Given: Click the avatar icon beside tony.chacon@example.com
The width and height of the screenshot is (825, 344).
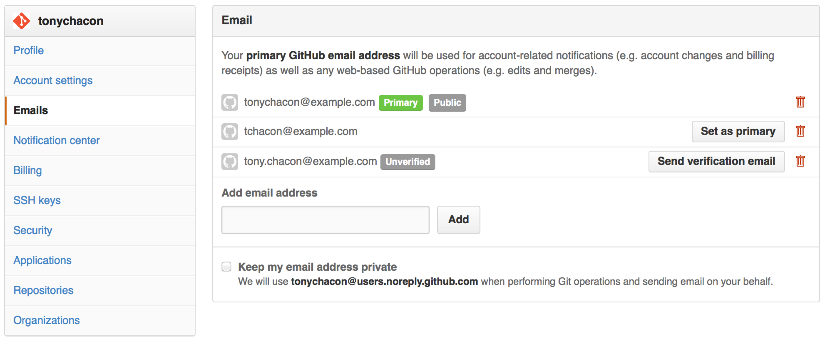Looking at the screenshot, I should (229, 162).
